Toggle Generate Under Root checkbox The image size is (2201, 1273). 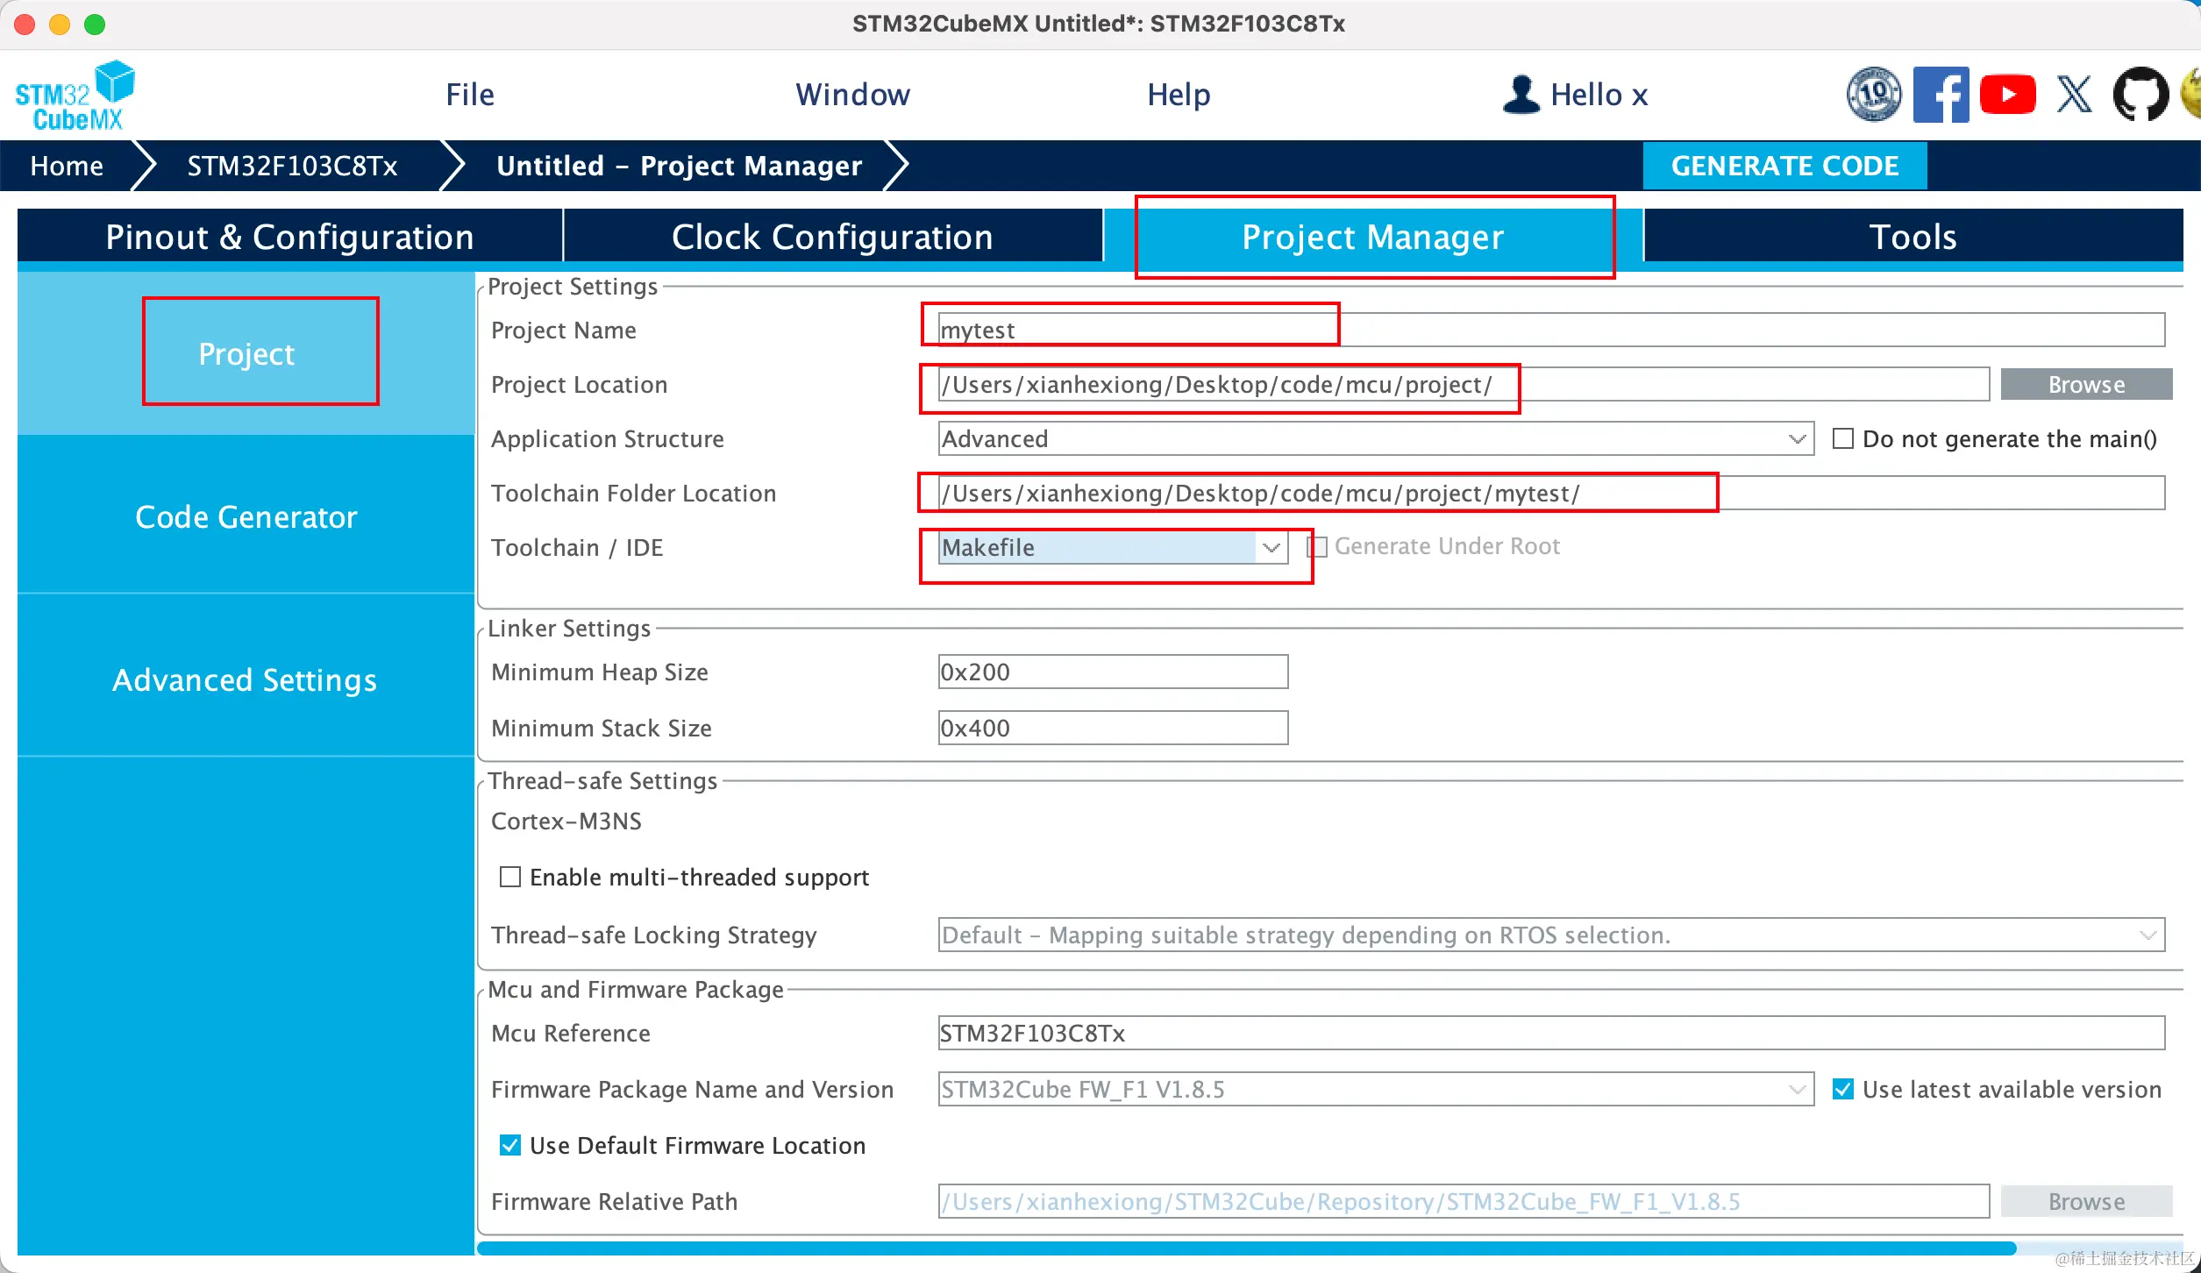click(1318, 547)
